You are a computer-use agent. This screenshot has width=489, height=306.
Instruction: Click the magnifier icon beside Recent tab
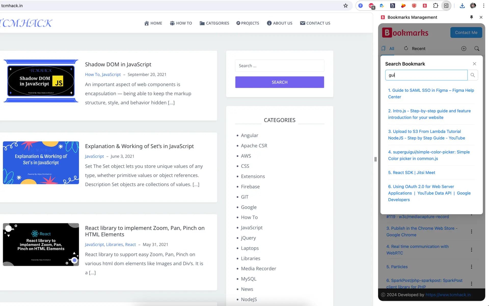click(477, 48)
